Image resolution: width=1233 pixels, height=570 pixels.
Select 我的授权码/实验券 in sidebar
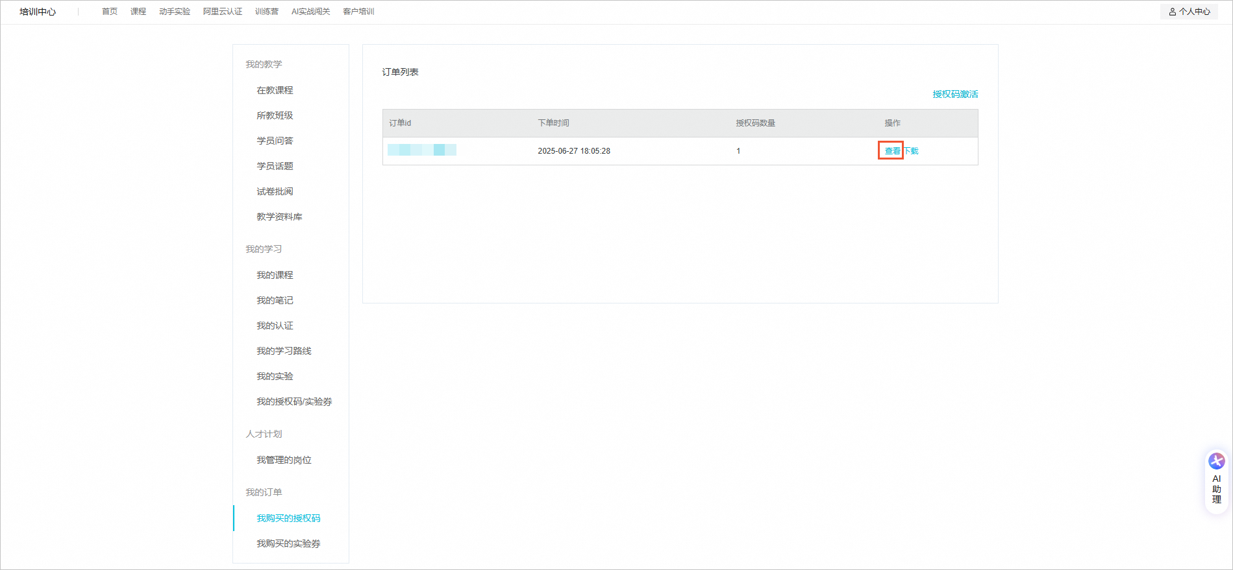click(294, 401)
